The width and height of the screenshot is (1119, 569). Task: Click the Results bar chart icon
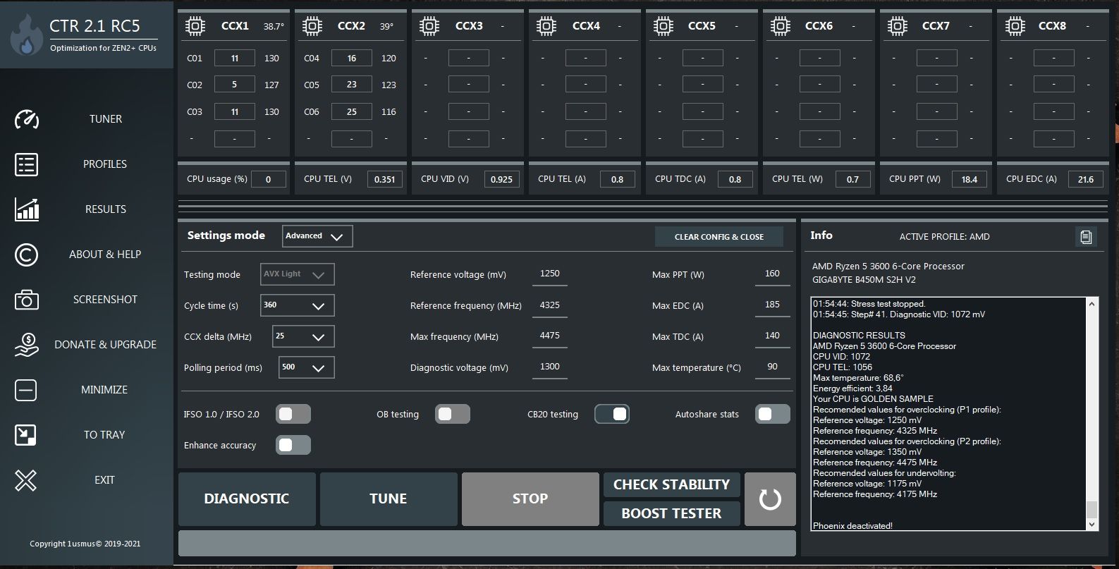click(x=26, y=209)
